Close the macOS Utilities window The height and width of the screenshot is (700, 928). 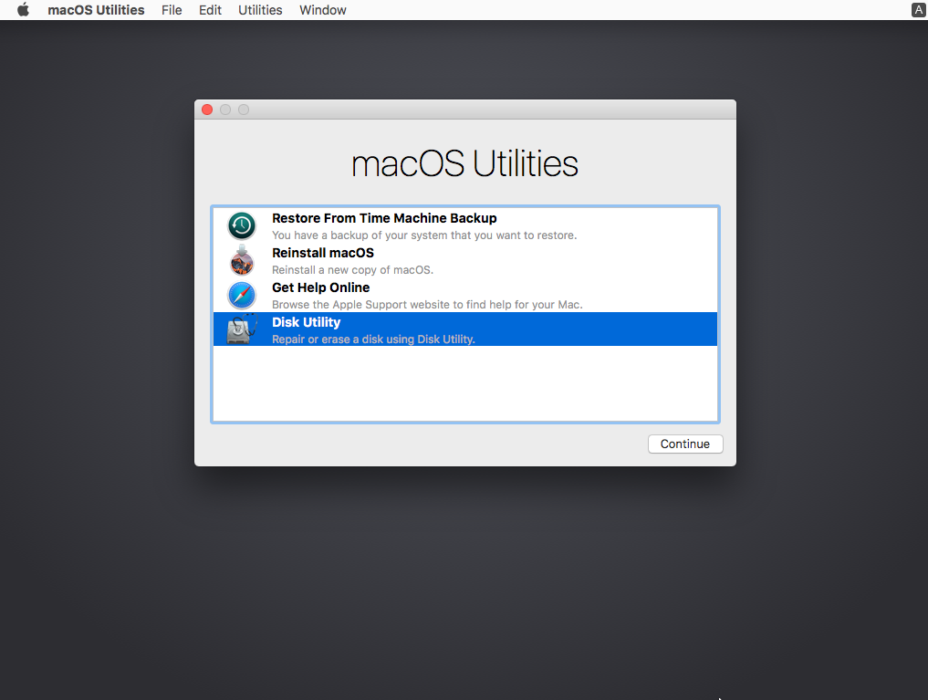tap(207, 110)
